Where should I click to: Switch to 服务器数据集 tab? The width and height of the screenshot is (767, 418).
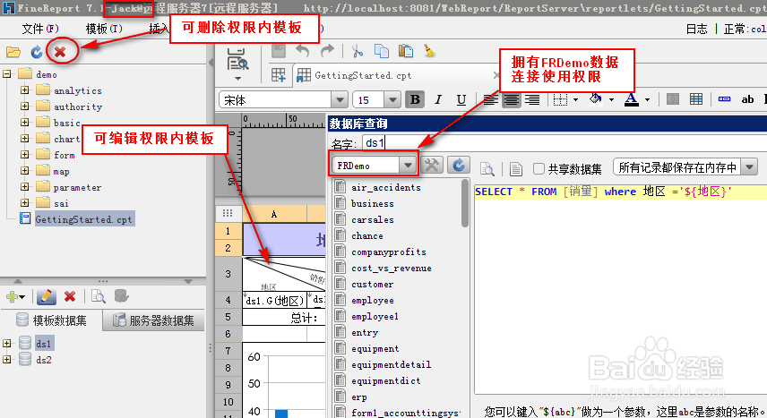153,320
